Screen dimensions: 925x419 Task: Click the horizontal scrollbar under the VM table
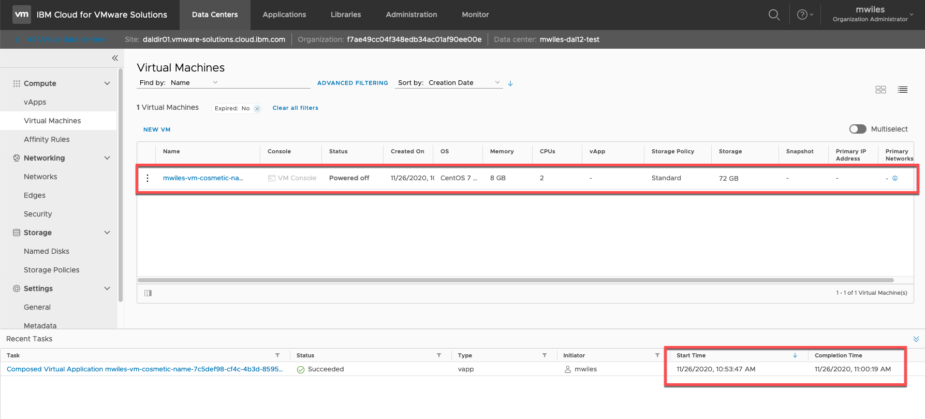[515, 280]
